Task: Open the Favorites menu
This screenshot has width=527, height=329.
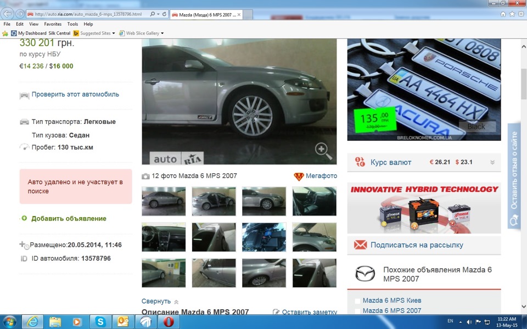Action: (x=53, y=24)
